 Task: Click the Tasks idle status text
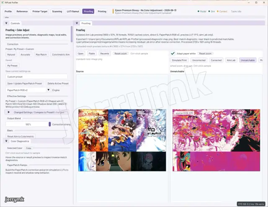[236, 11]
